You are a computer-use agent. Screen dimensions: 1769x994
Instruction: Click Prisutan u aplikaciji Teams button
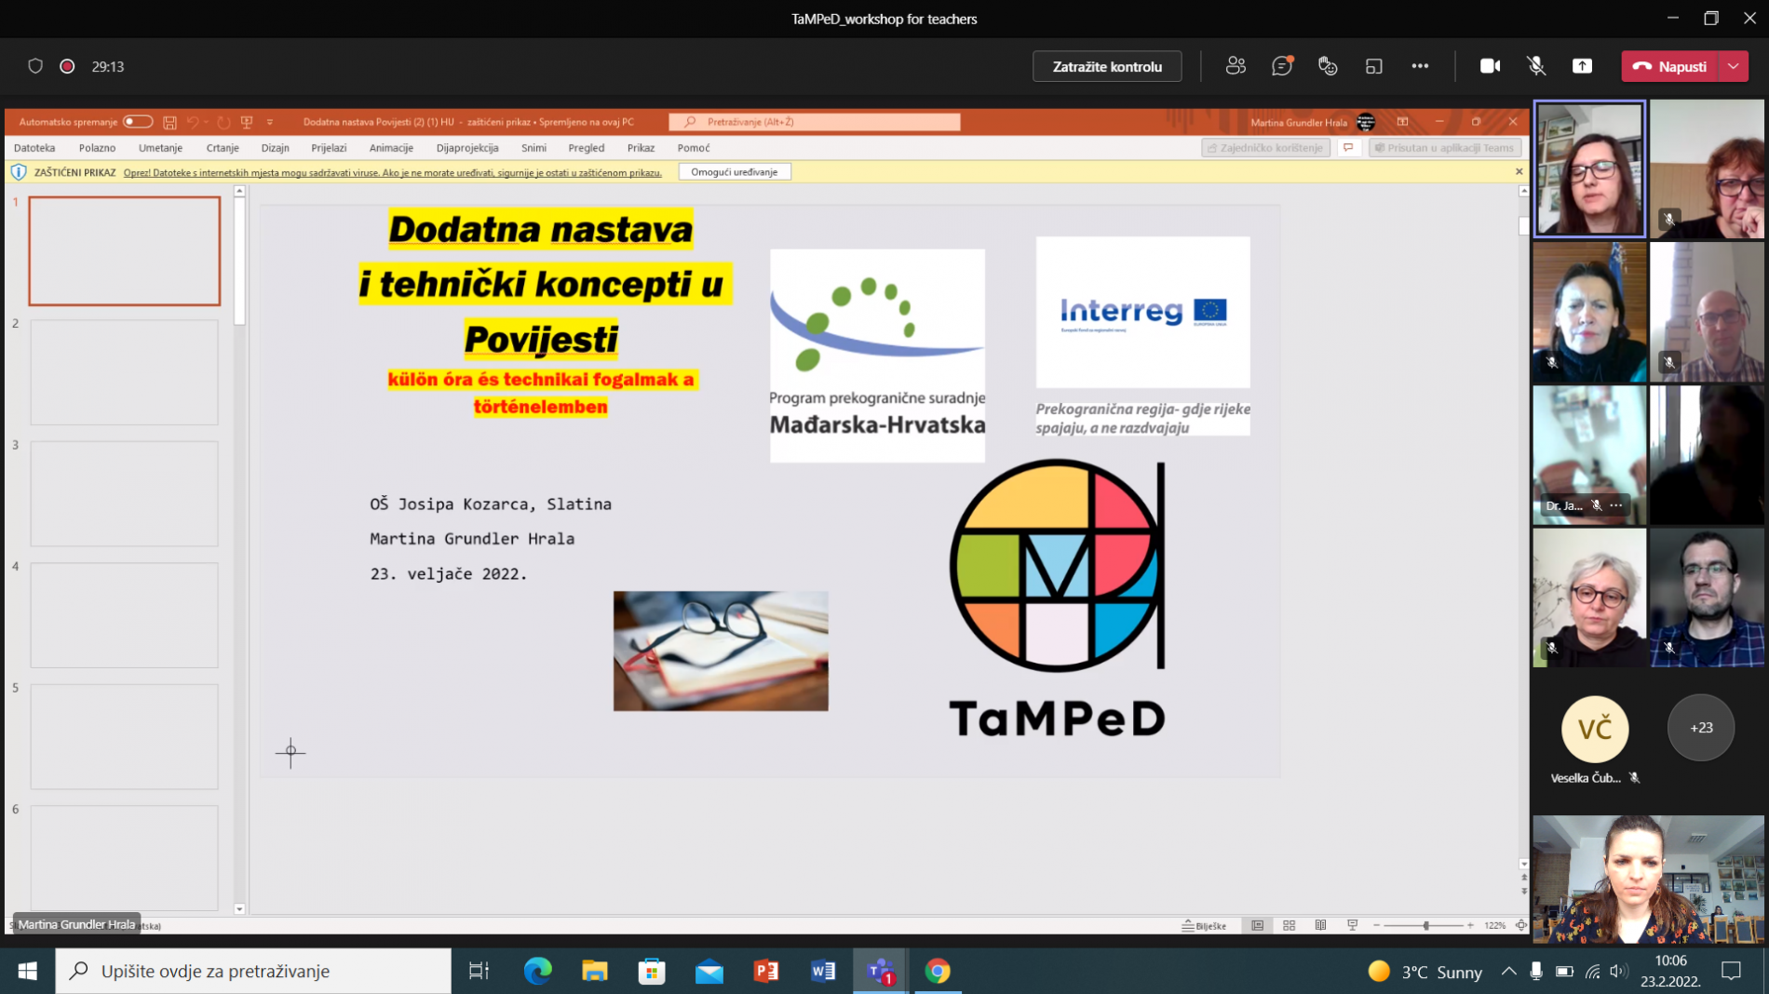pos(1445,148)
